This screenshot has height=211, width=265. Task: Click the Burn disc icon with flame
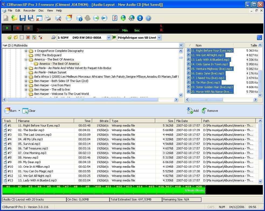(69, 18)
